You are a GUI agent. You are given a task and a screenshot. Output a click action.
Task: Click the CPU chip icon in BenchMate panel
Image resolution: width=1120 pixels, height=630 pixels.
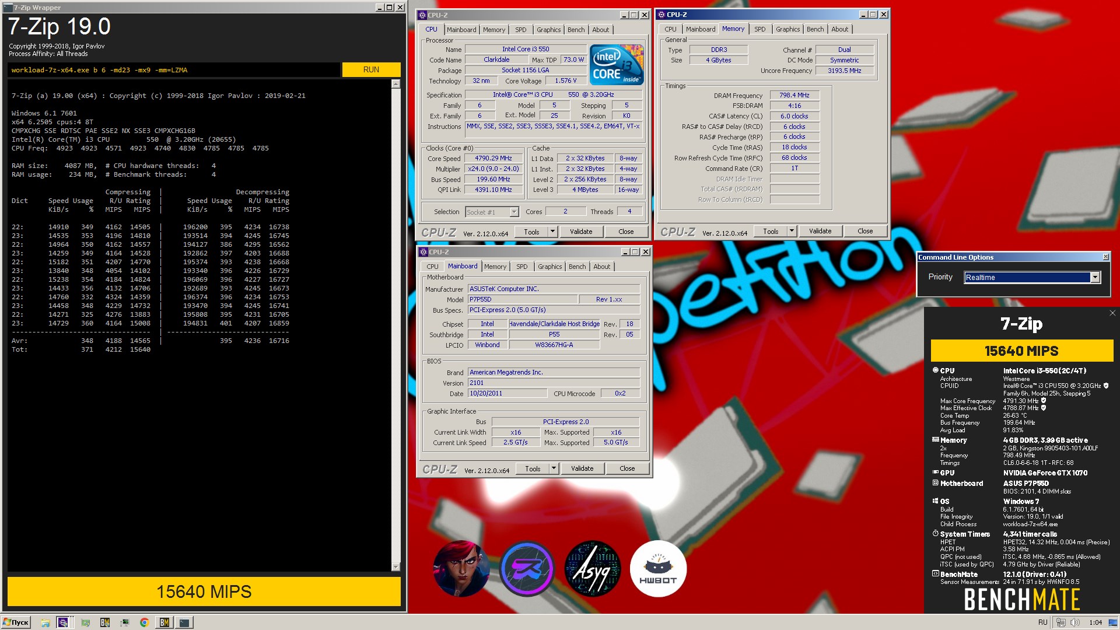click(x=936, y=370)
